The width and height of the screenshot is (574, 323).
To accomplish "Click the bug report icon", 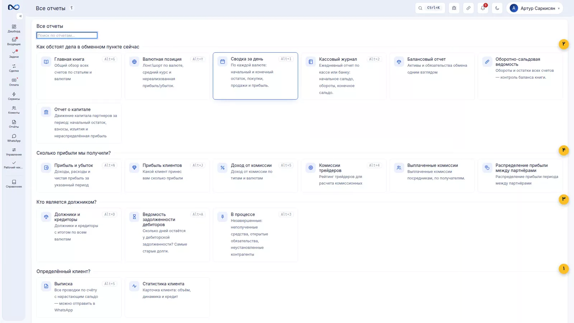I will tap(454, 8).
